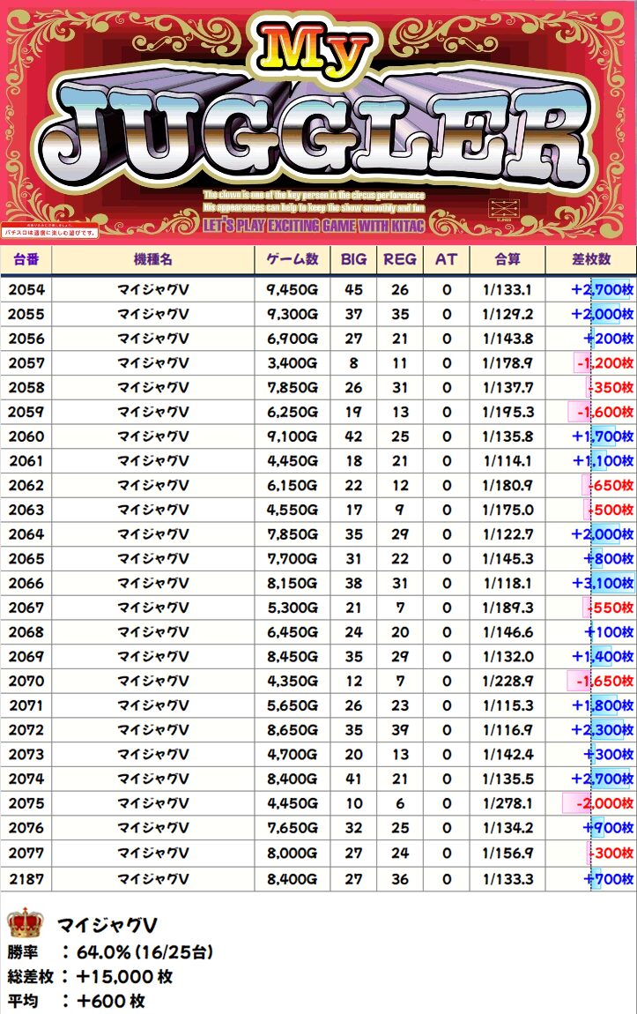Click machine number 2061 cell
The image size is (637, 1014).
[26, 461]
